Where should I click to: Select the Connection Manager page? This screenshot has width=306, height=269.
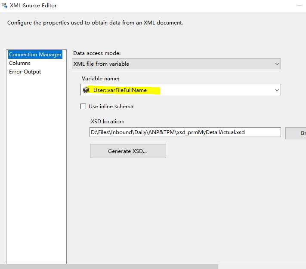(35, 55)
